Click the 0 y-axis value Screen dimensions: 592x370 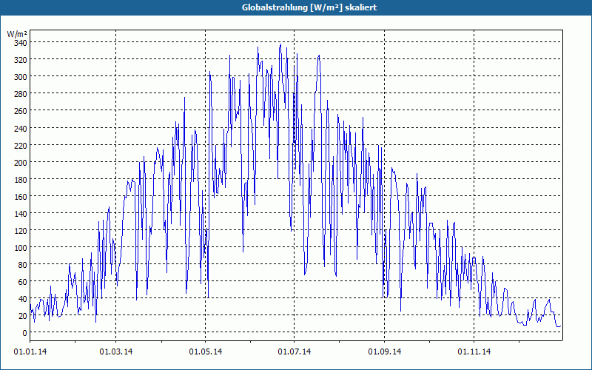[25, 334]
